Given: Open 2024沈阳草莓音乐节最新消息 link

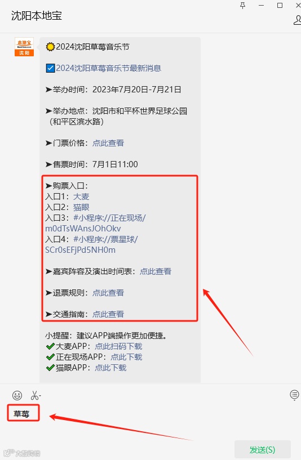Looking at the screenshot, I should pos(108,68).
